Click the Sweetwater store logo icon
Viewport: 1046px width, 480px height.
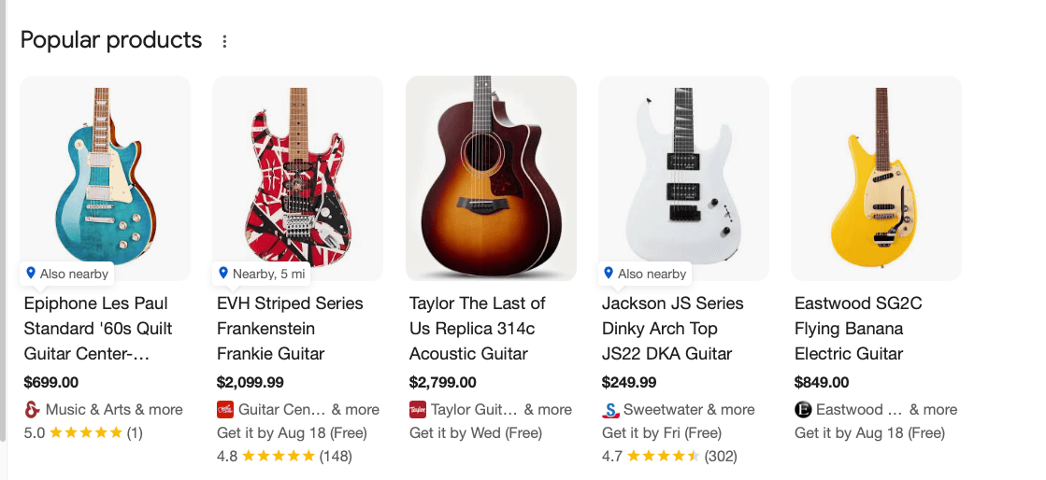(x=610, y=410)
